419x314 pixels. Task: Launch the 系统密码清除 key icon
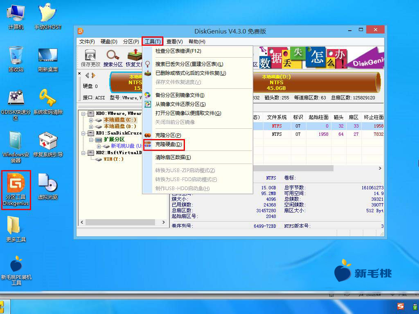click(x=48, y=102)
